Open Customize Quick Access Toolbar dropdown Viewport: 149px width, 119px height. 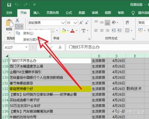click(x=34, y=5)
